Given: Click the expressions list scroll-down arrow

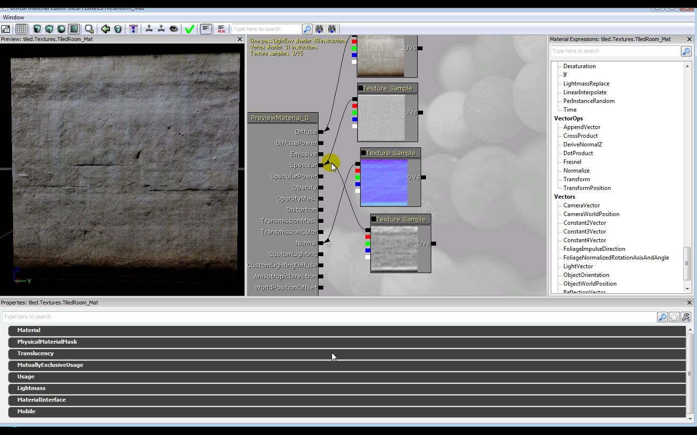Looking at the screenshot, I should [687, 289].
